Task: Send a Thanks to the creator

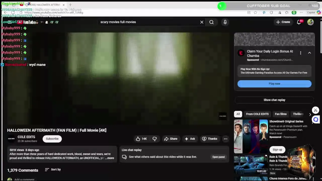Action: [210, 139]
